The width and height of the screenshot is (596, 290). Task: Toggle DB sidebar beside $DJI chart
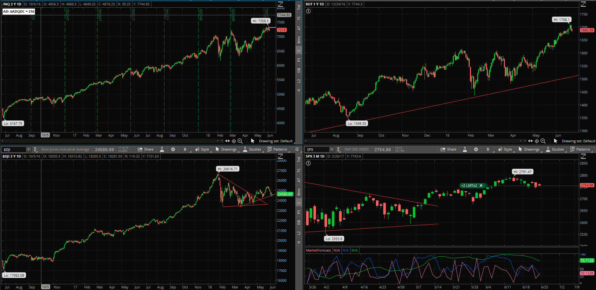click(299, 222)
